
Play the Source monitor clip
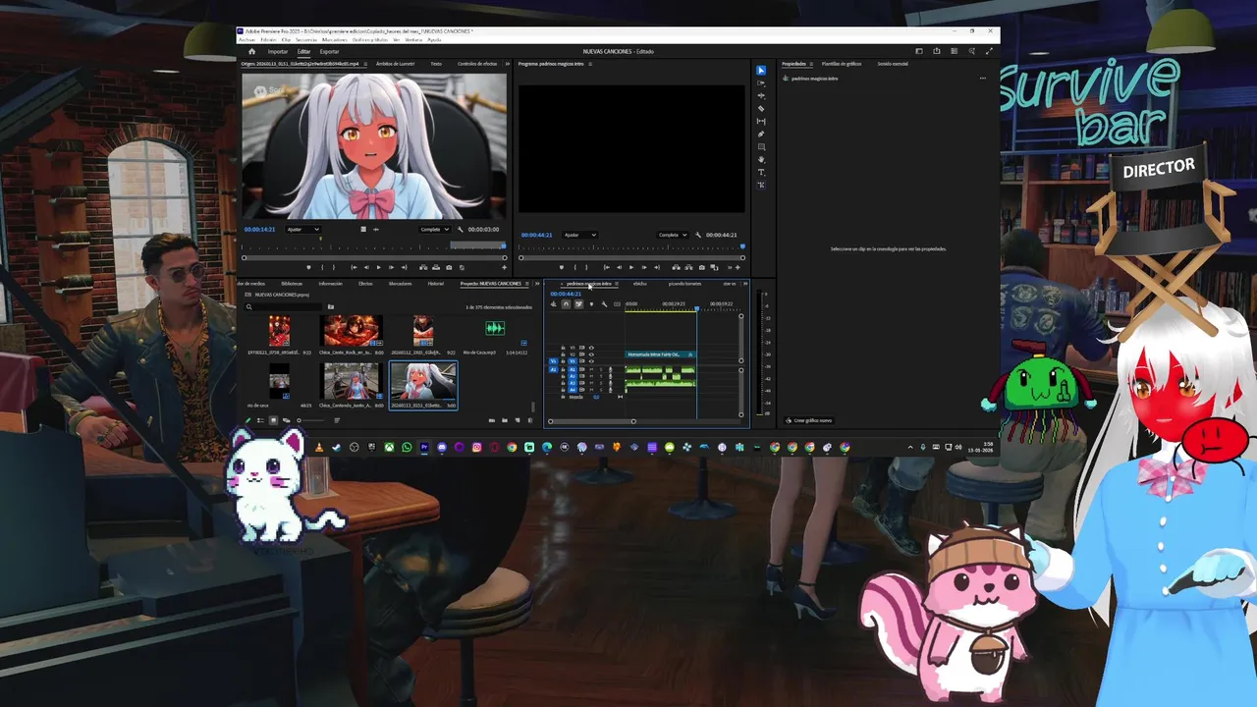378,267
